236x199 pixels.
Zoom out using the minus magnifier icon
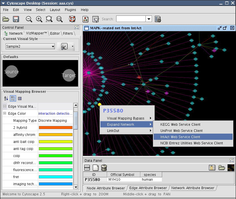[29, 19]
